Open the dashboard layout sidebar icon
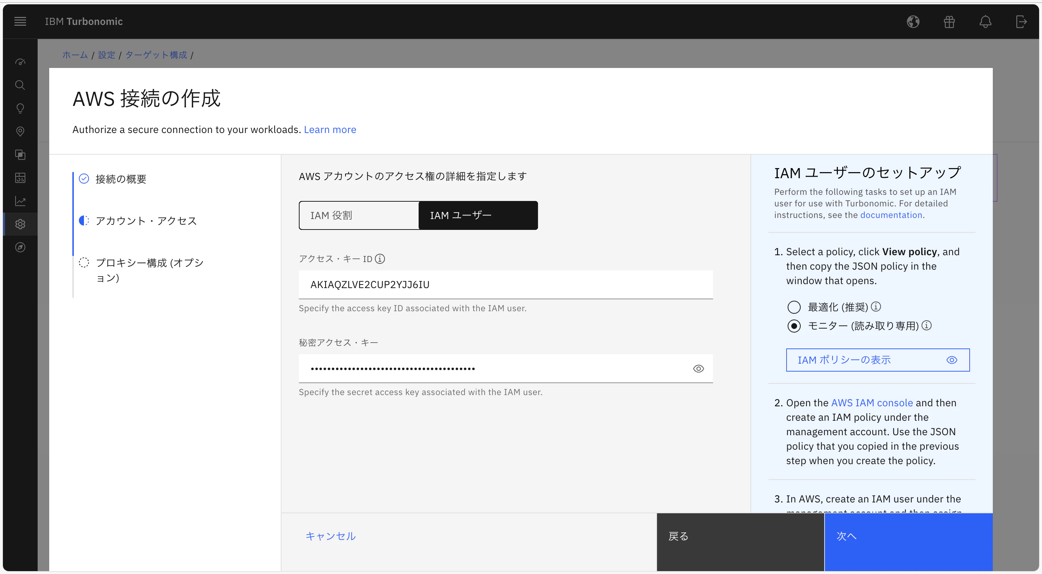The height and width of the screenshot is (574, 1042). (x=20, y=177)
